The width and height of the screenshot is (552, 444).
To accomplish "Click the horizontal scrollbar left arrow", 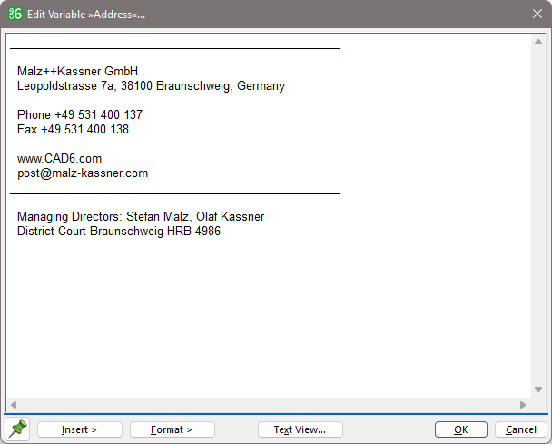I will pos(14,405).
